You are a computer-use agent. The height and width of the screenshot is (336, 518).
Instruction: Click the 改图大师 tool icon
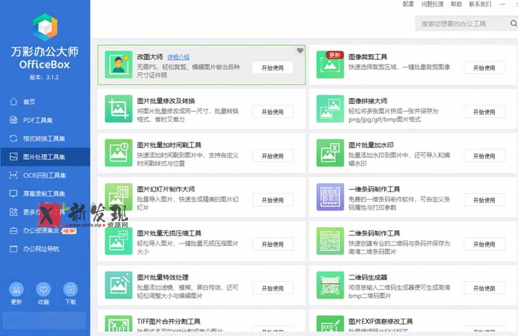pos(119,64)
